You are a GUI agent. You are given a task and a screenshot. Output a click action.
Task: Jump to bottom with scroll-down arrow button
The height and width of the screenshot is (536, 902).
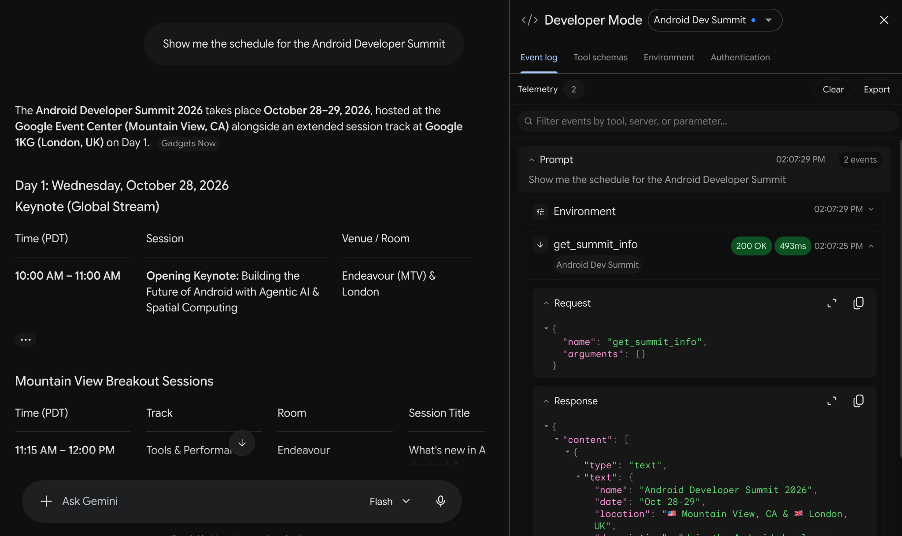(242, 443)
